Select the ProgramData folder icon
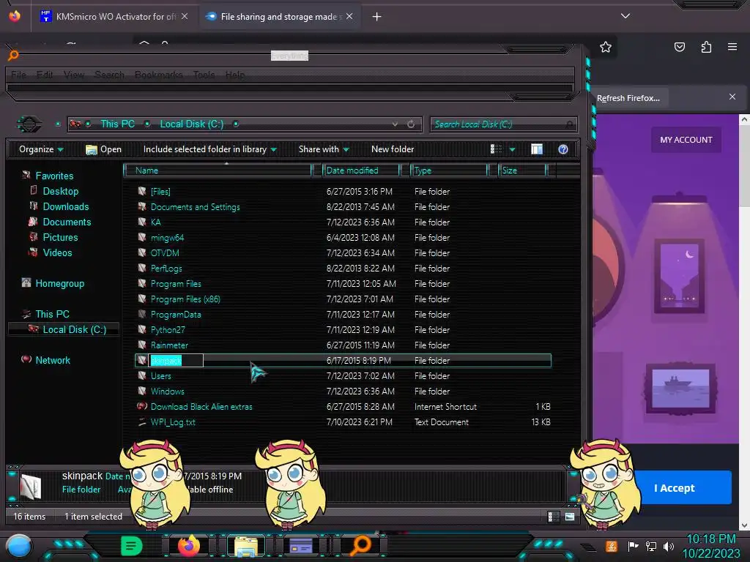Screen dimensions: 750x562 pyautogui.click(x=142, y=314)
